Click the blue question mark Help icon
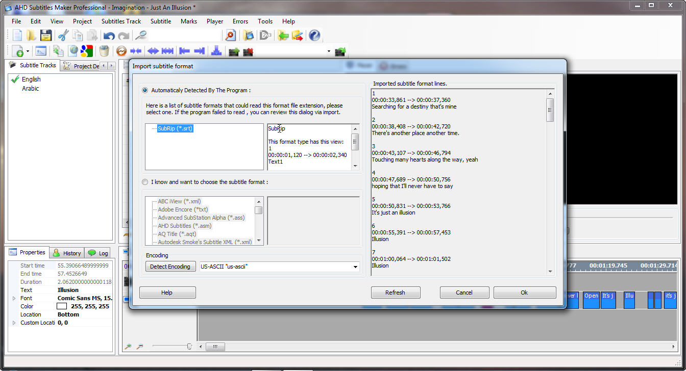 314,35
